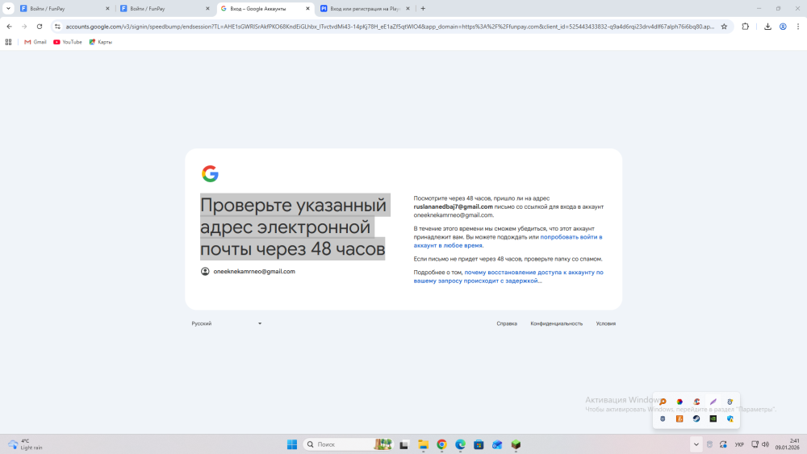Open the blue app icon left of Minecraft
Screen dimensions: 807x454
pos(497,444)
